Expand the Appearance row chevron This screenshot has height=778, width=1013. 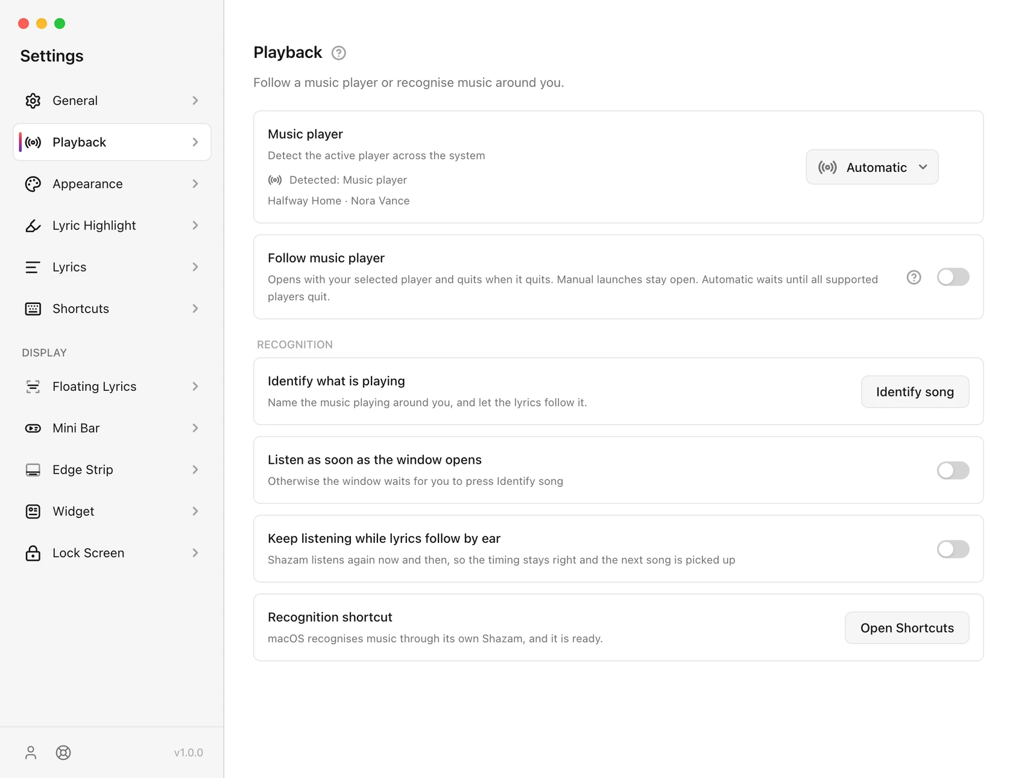(x=195, y=184)
